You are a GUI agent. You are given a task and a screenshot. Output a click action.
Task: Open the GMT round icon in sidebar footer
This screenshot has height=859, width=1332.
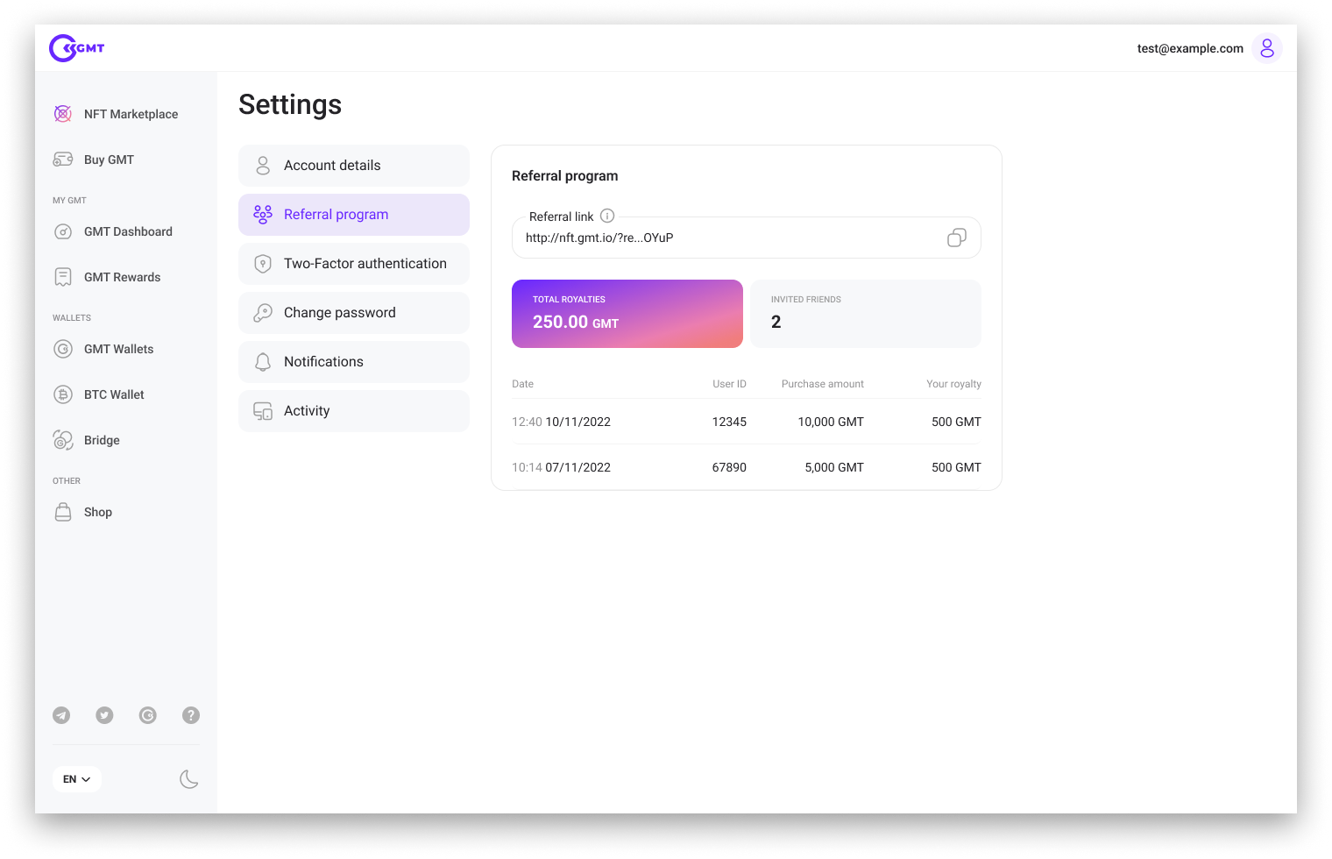(148, 715)
